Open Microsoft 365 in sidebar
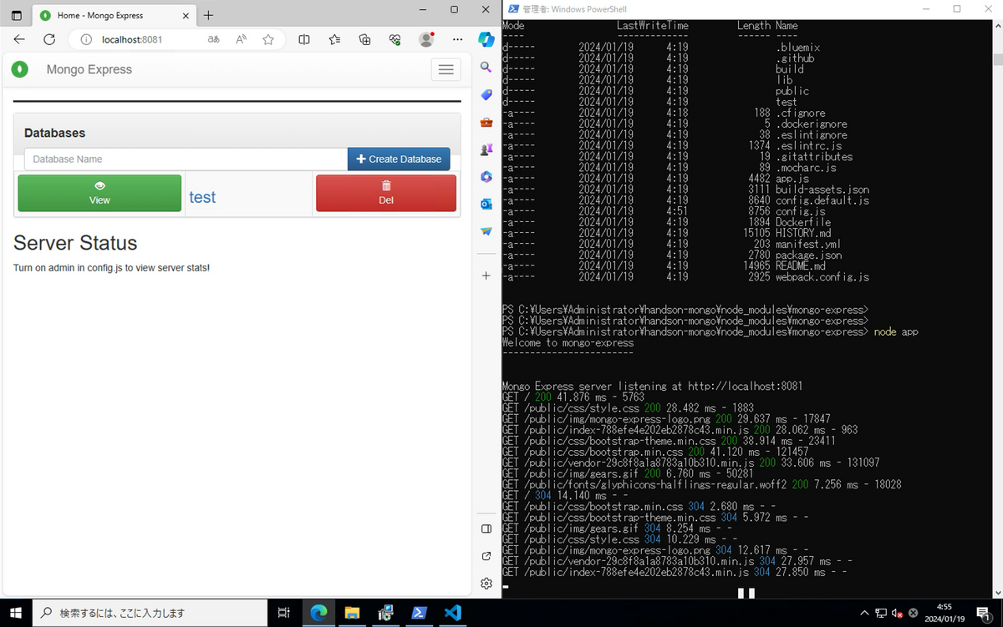Viewport: 1003px width, 627px height. [x=486, y=176]
